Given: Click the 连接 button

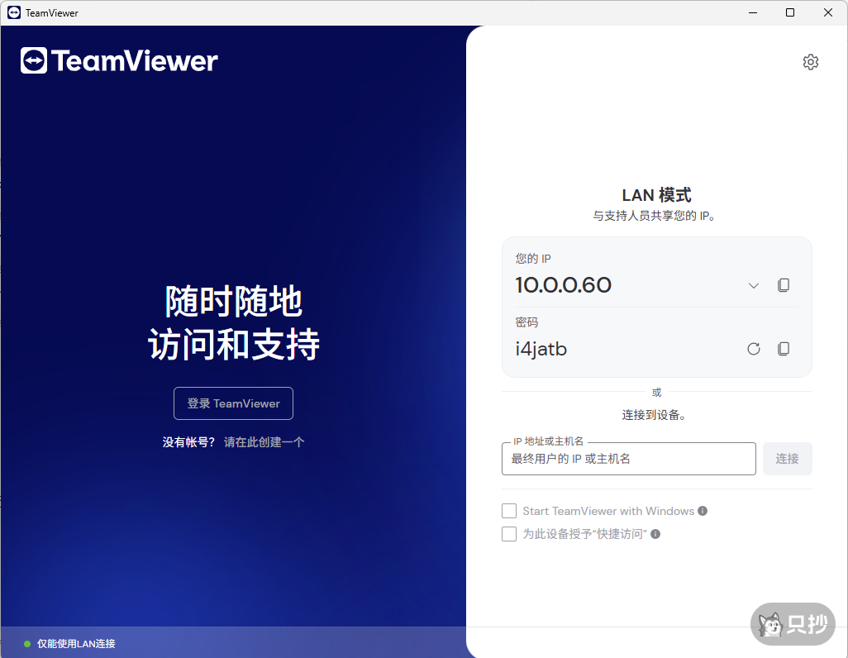Looking at the screenshot, I should point(788,459).
